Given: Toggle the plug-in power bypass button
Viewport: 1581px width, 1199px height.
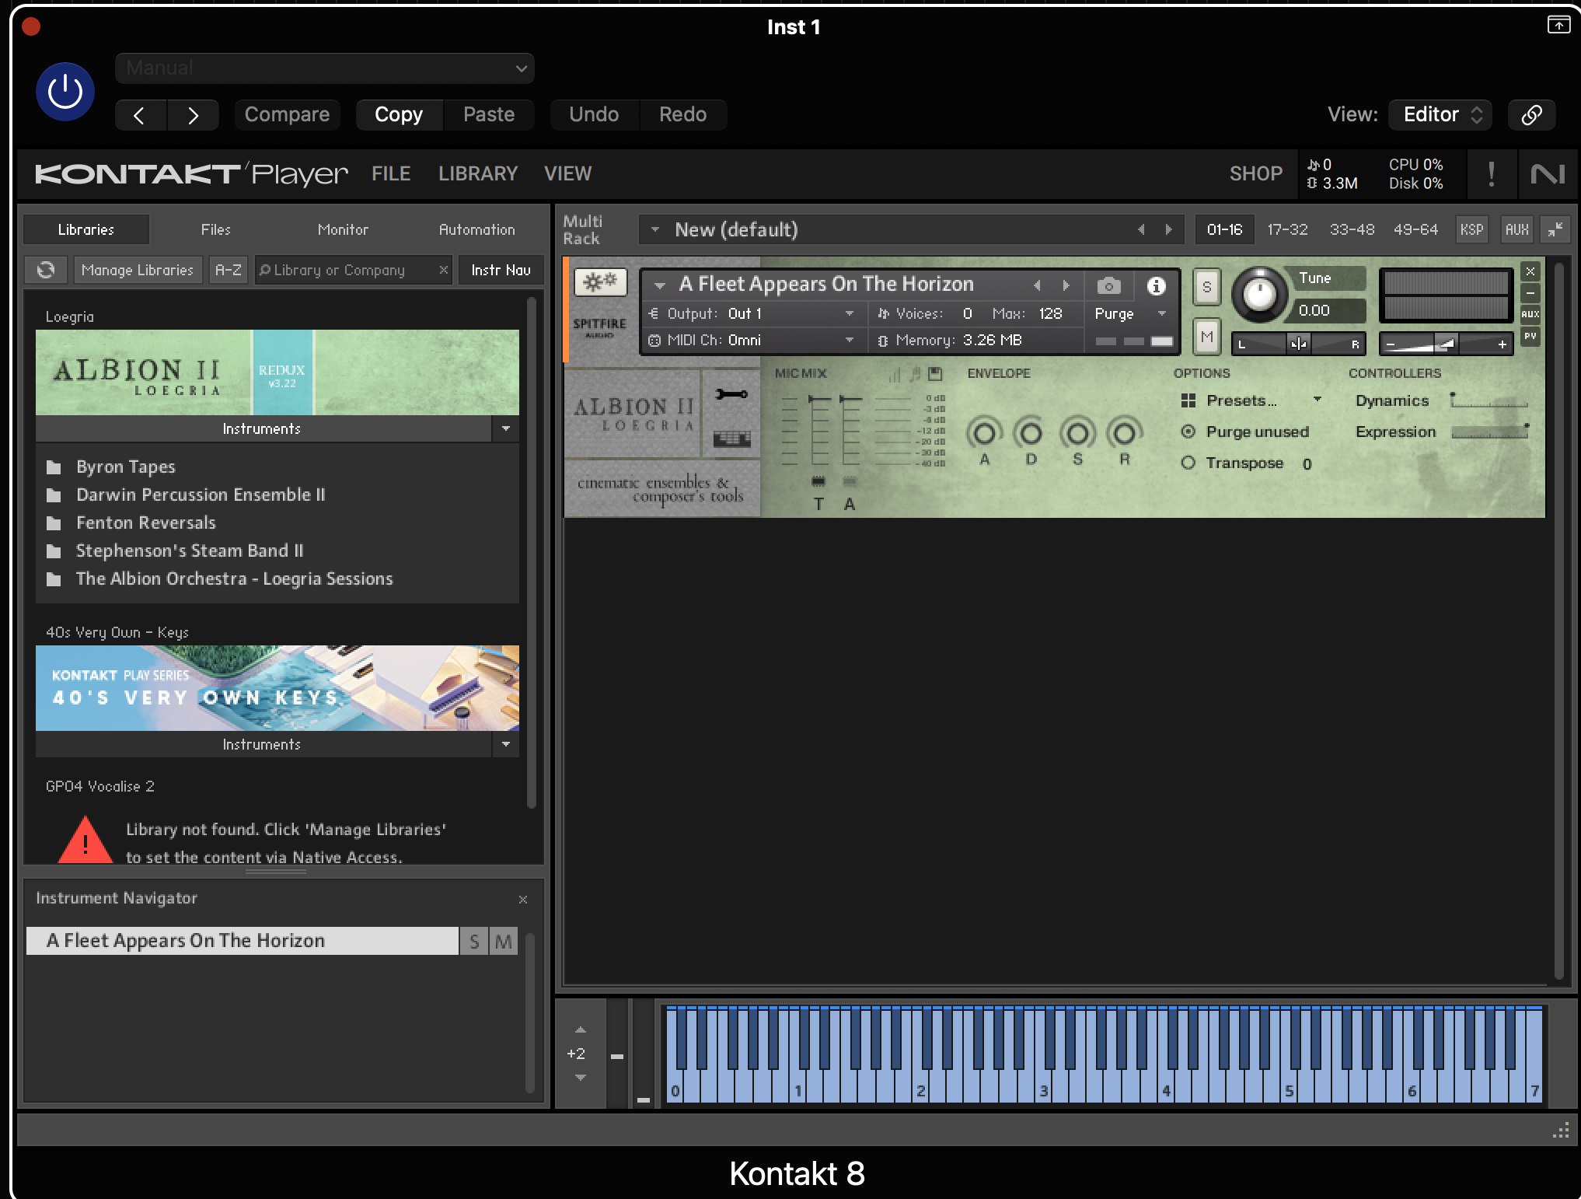Looking at the screenshot, I should point(65,92).
